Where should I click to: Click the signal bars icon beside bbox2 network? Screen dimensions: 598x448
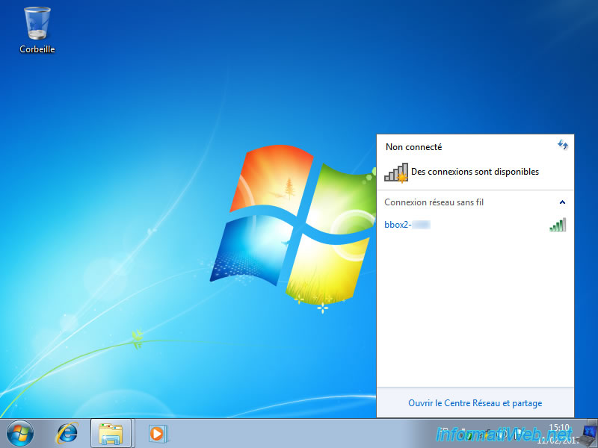click(558, 225)
